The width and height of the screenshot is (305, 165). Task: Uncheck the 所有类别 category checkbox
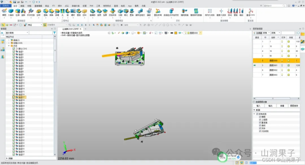point(257,114)
